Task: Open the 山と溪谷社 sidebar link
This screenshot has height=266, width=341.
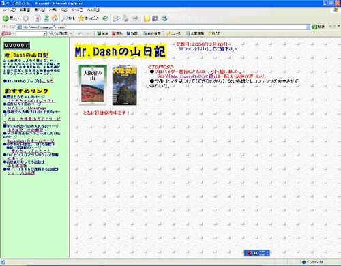Action: click(17, 166)
